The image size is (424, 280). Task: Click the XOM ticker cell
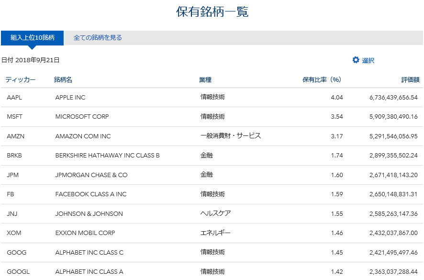pyautogui.click(x=14, y=233)
